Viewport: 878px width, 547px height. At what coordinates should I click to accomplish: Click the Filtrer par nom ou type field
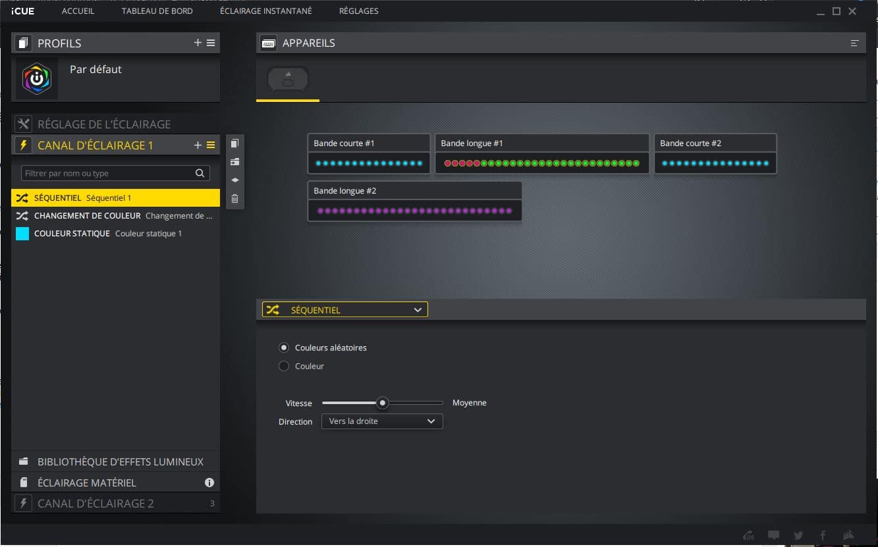109,173
